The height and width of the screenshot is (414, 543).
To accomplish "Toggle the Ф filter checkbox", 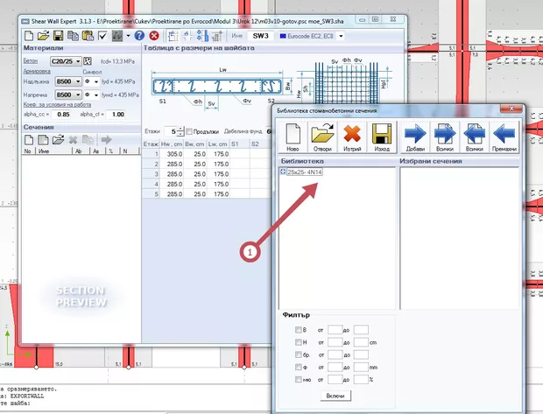I will click(x=298, y=368).
